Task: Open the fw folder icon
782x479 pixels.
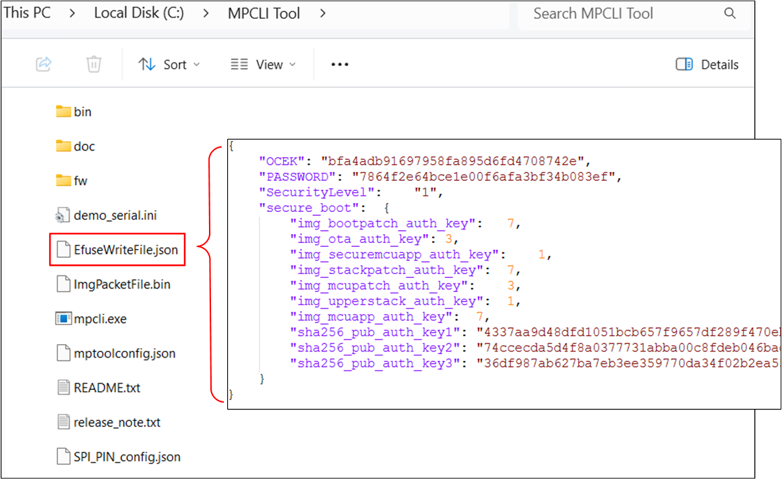Action: pos(63,181)
